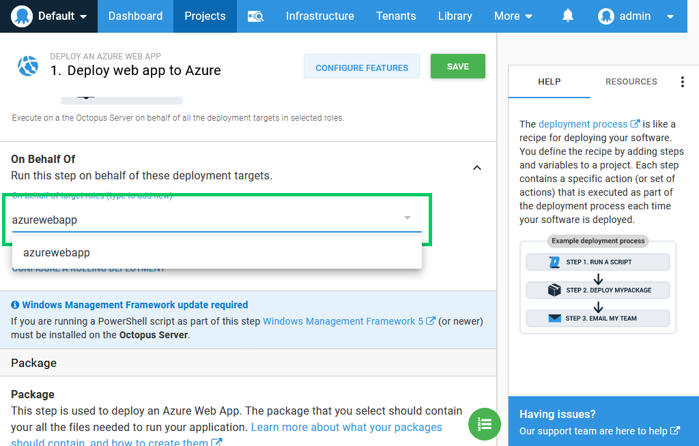This screenshot has width=699, height=446.
Task: Click the green task list floating icon
Action: click(485, 423)
